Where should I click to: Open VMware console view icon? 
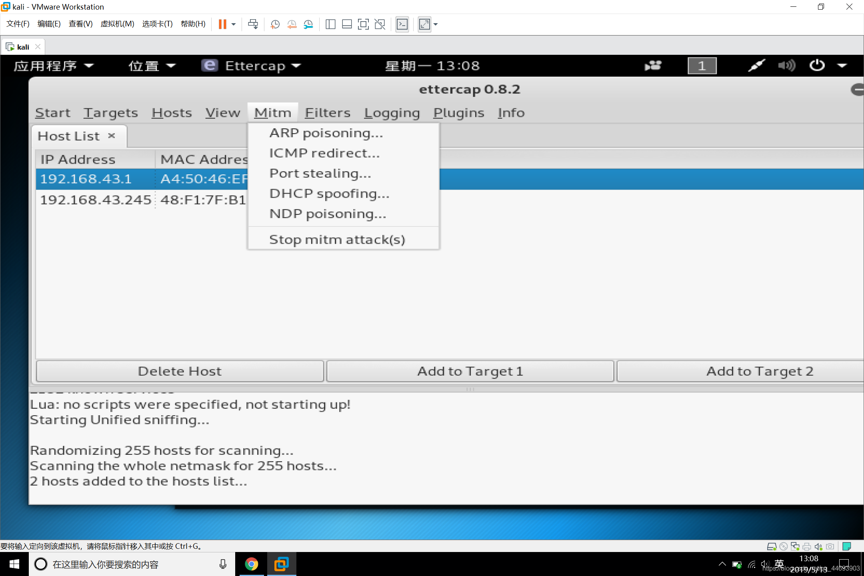(402, 24)
